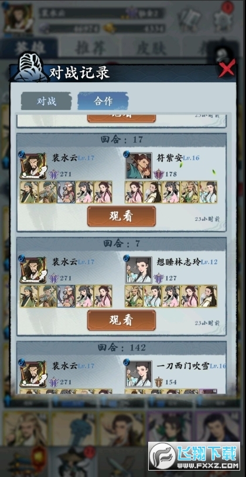Click 想睡林志玲 player avatar

[x=139, y=270]
